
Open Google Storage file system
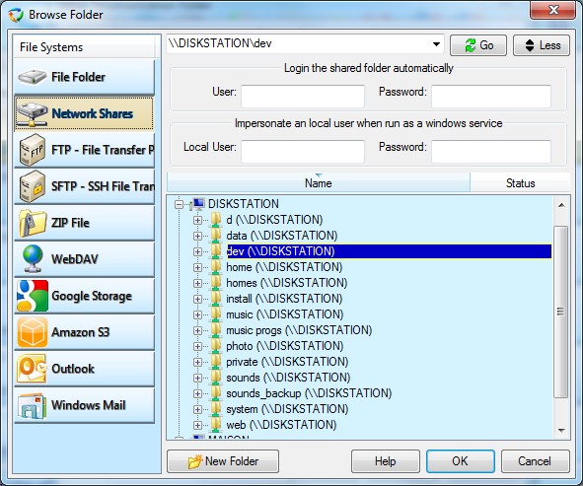click(85, 296)
